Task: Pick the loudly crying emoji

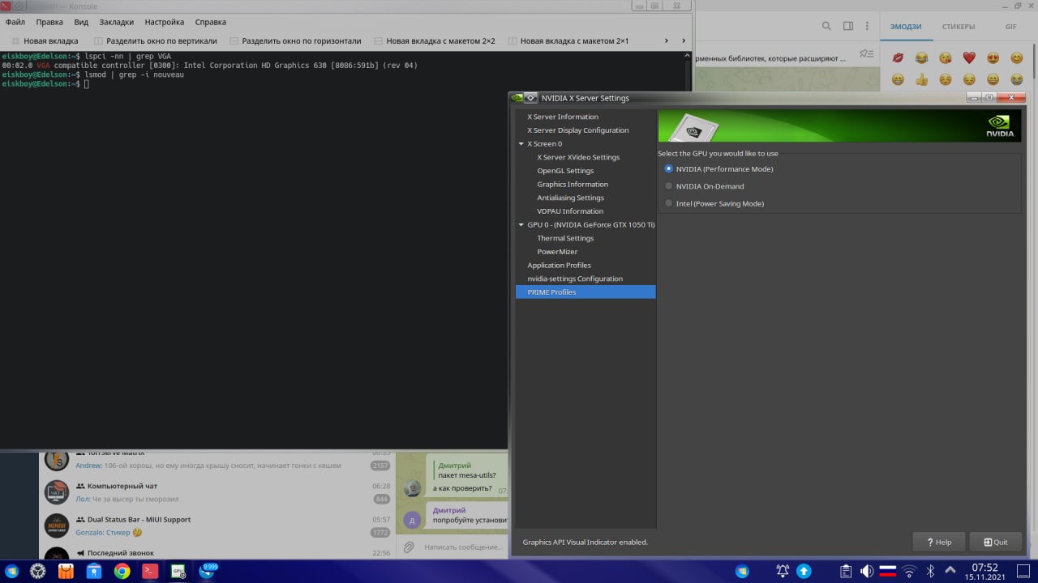Action: pos(1017,79)
